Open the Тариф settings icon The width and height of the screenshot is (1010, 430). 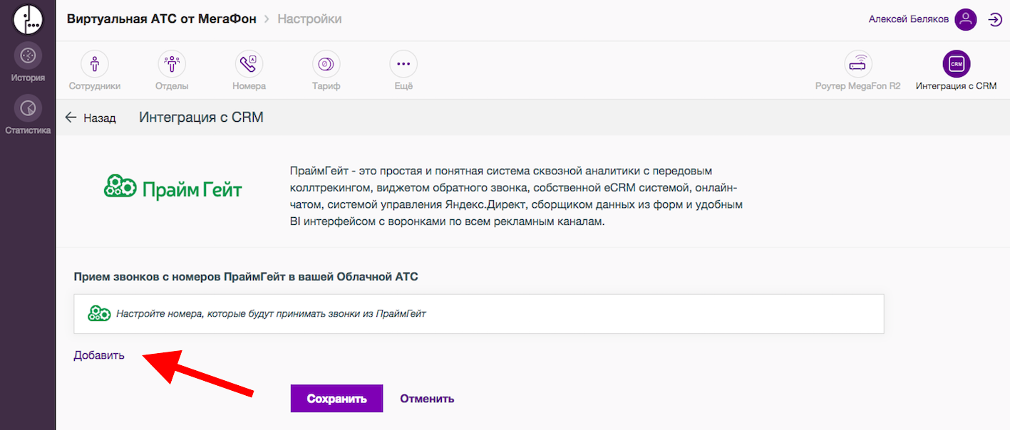326,64
